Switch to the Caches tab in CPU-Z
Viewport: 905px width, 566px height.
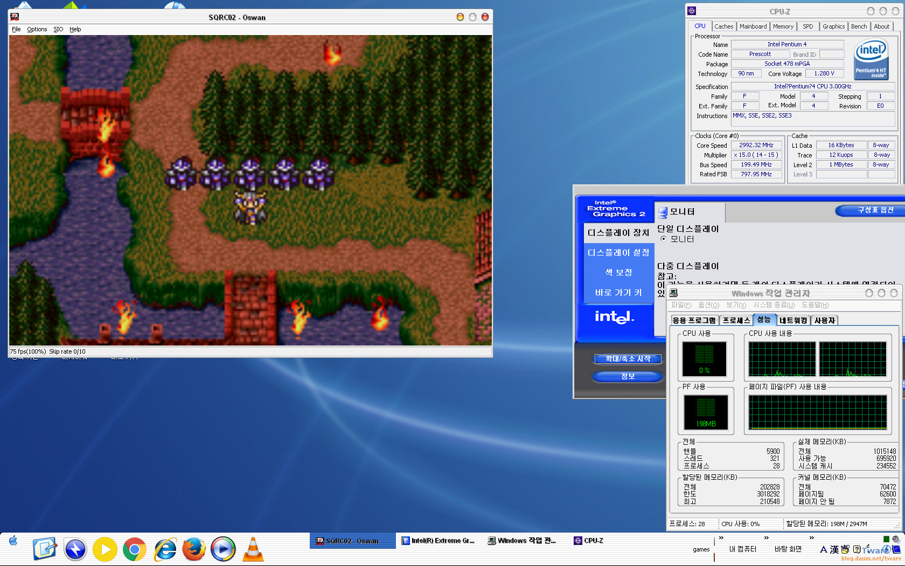click(723, 26)
